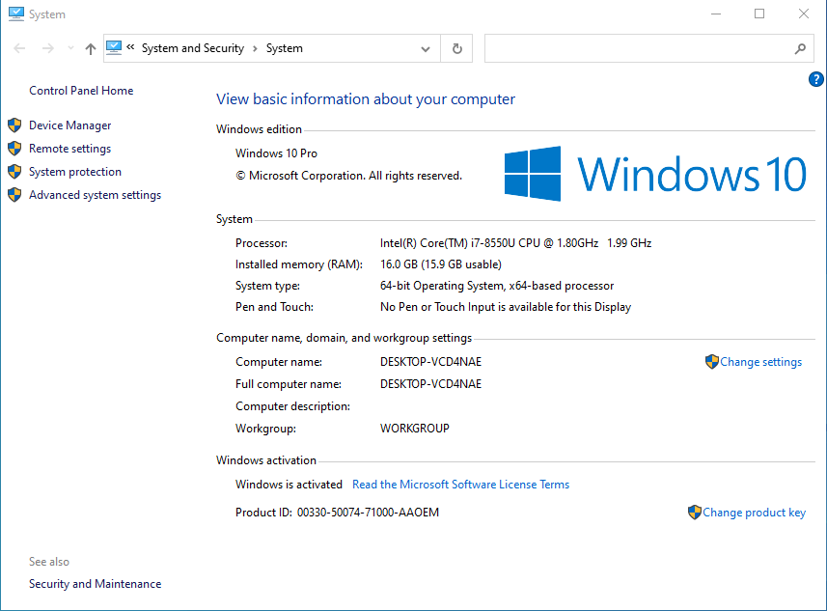Click the shield icon next to Change product key
The width and height of the screenshot is (827, 611).
click(695, 512)
